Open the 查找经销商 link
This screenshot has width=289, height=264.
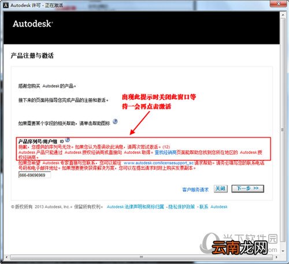pos(165,153)
